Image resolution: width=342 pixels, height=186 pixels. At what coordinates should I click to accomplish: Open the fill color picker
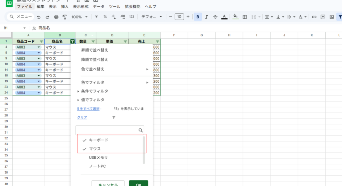tap(235, 17)
